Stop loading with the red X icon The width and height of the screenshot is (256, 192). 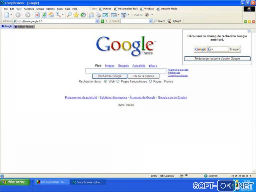pos(37,15)
